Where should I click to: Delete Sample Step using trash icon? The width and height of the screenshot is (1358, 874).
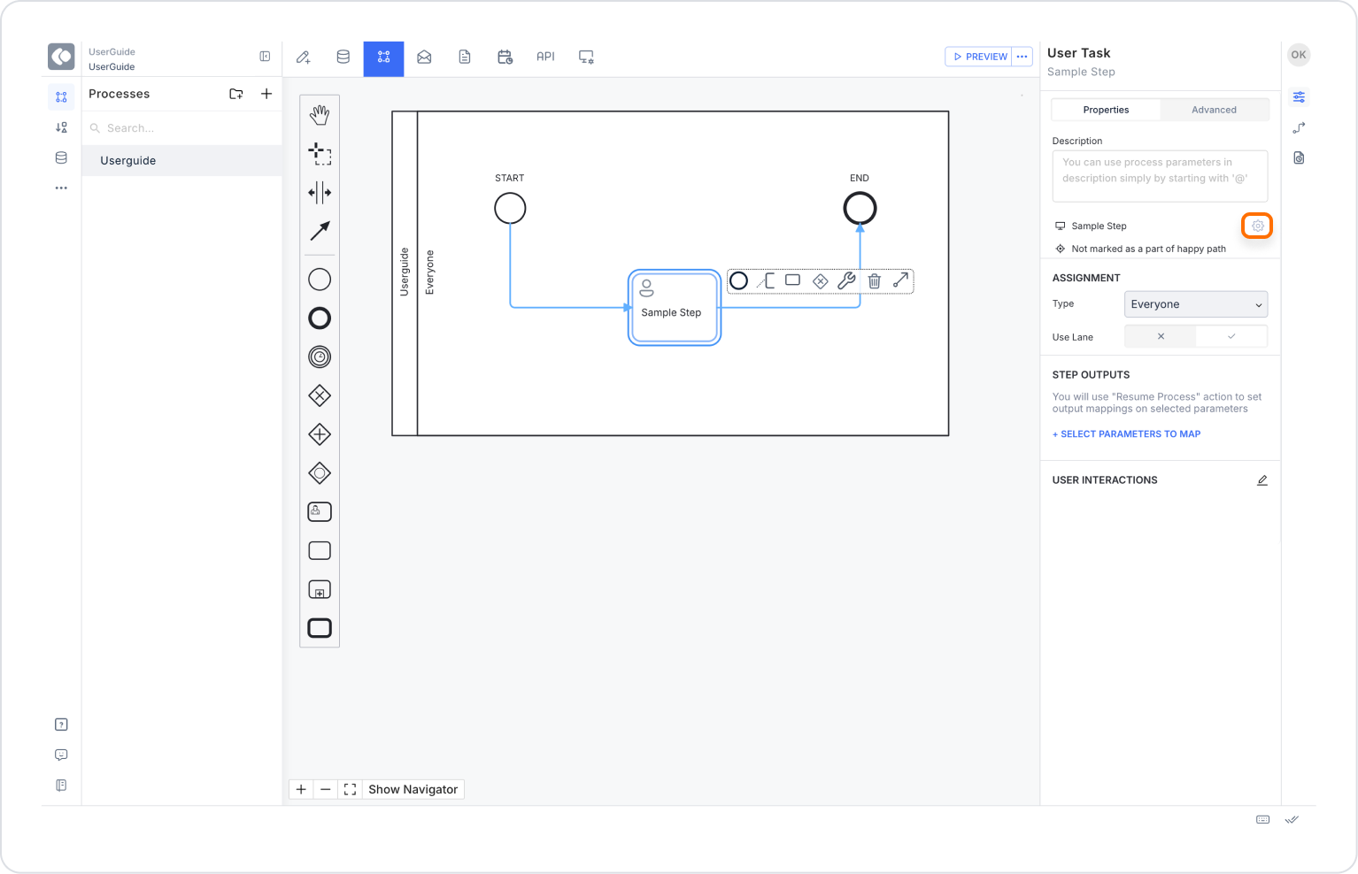874,281
